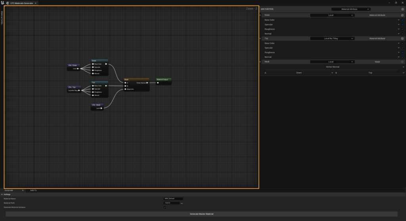Viewport: 406px width, 221px height.
Task: Click the Unreal Engine logo icon
Action: [x=3, y=3]
